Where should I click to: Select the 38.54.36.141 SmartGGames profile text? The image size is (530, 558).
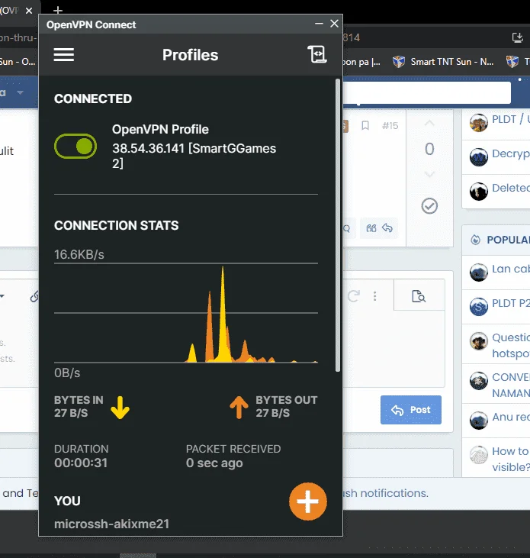pyautogui.click(x=194, y=156)
